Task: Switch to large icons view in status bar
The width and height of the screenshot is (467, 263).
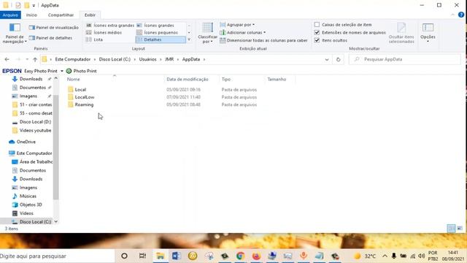Action: click(x=460, y=229)
